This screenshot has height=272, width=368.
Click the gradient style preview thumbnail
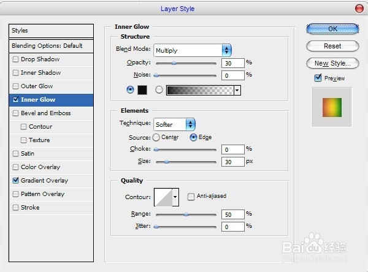332,107
